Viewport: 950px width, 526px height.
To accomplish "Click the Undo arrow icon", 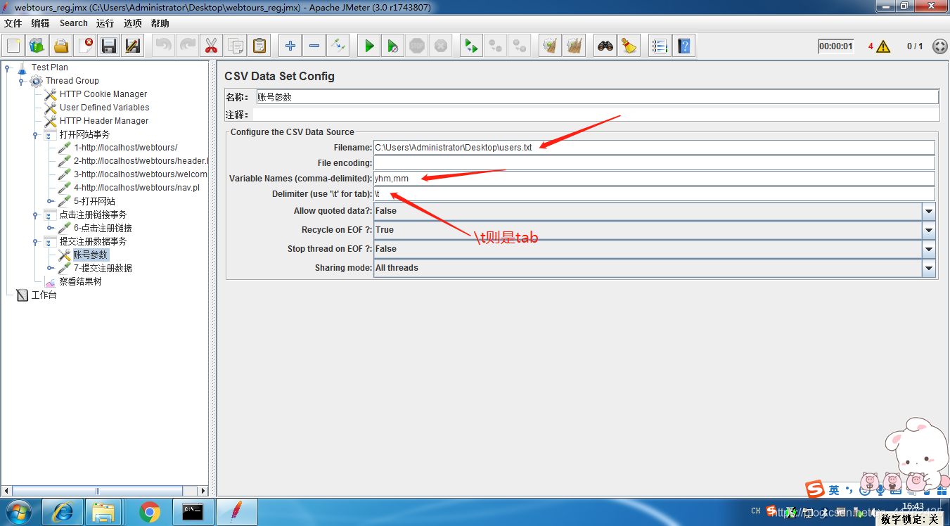I will coord(164,46).
